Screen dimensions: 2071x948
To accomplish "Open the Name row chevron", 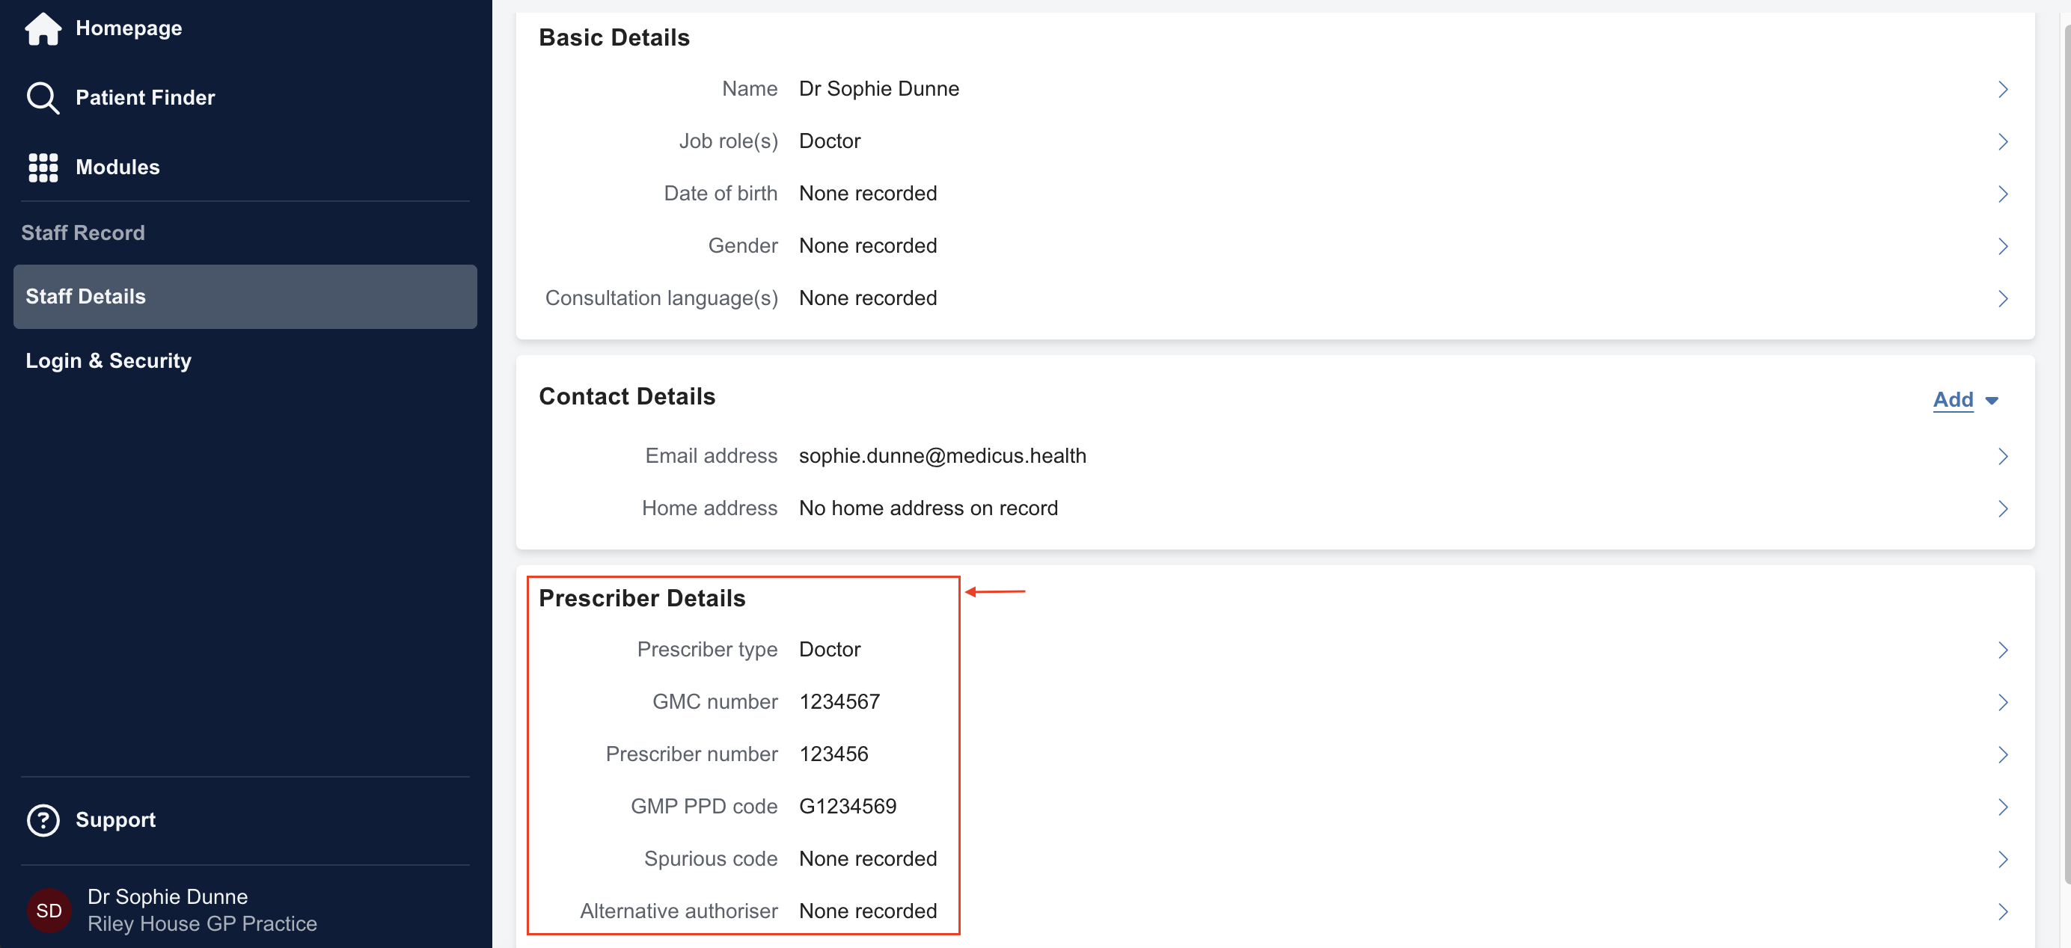I will [2003, 89].
